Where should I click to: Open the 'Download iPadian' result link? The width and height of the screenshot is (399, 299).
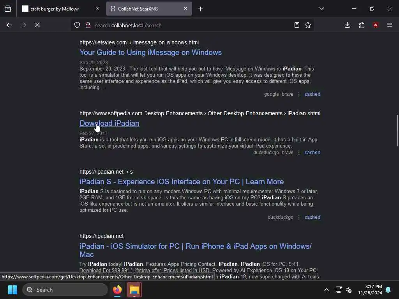[x=109, y=123]
